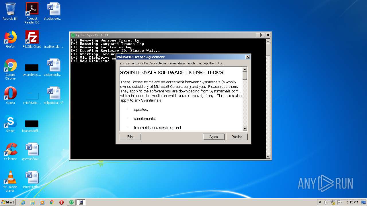Open stillpolitical.rtf document
The height and width of the screenshot is (206, 367).
[53, 96]
